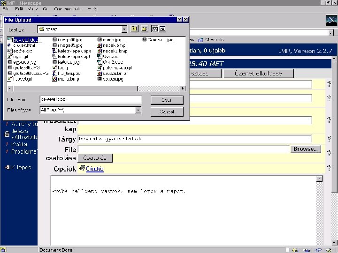Viewport: 338px width, 253px height.
Task: Open the File menu
Action: 5,9
